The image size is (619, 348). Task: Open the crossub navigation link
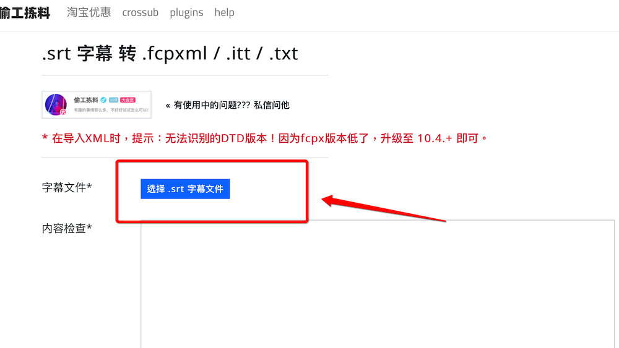point(140,12)
